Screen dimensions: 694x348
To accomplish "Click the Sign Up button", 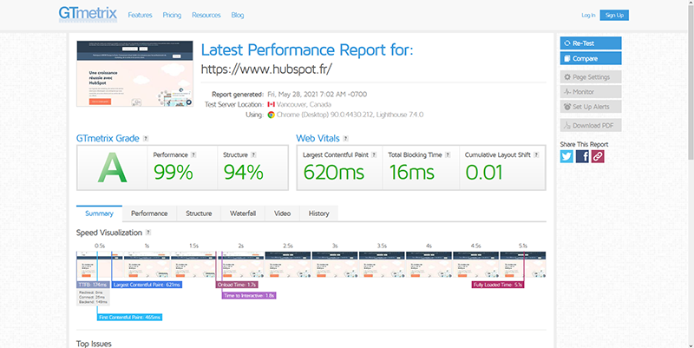I will click(614, 15).
